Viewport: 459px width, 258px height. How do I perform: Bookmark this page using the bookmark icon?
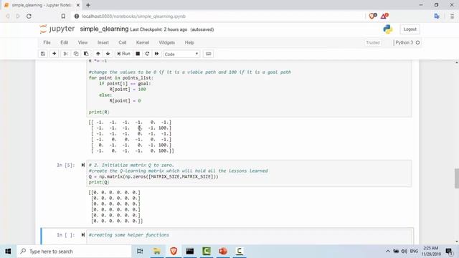click(x=63, y=16)
